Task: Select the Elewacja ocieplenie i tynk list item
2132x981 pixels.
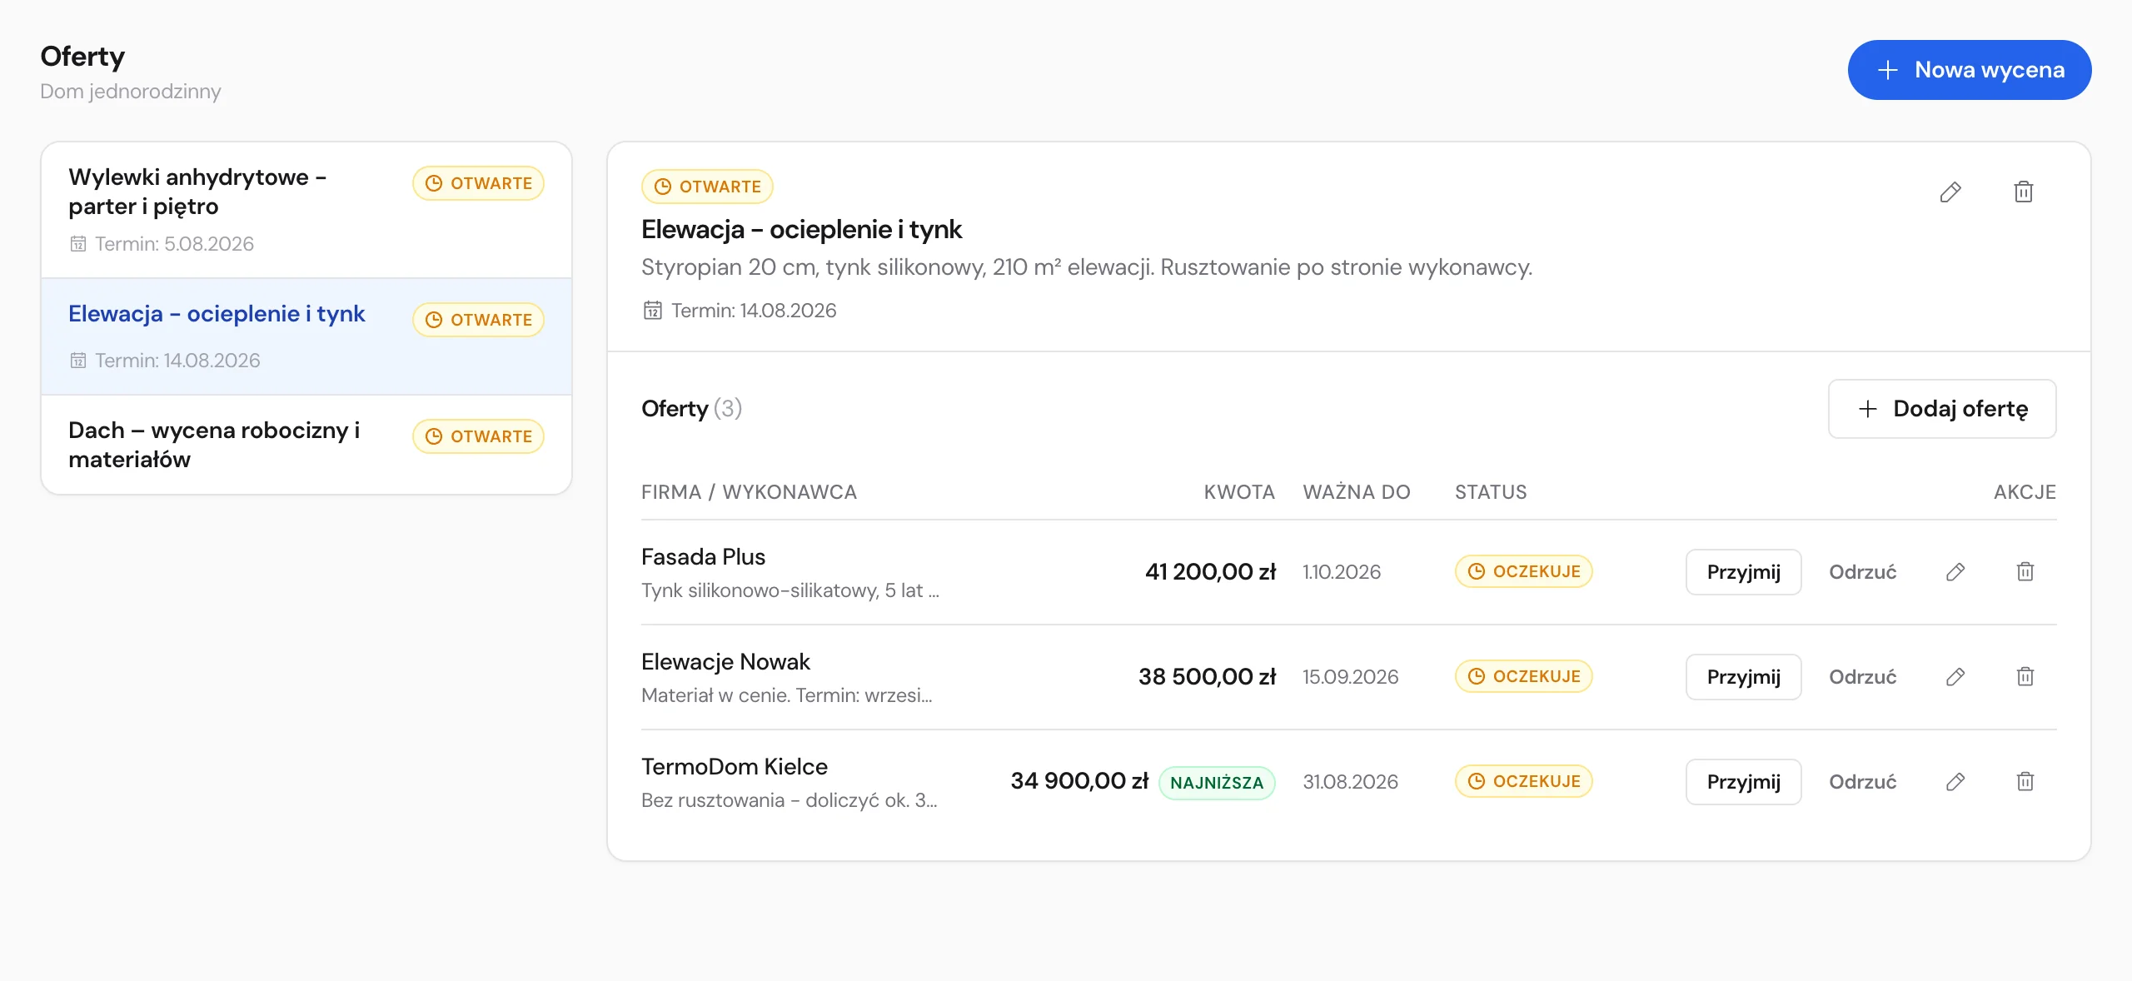Action: pos(306,336)
